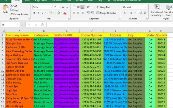
Task: Expand the Font group dialog launcher
Action: (x=69, y=19)
